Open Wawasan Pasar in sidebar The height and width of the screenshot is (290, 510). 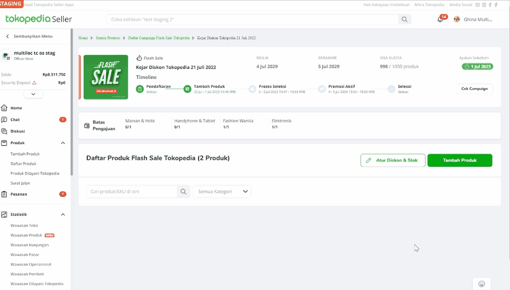(x=25, y=255)
